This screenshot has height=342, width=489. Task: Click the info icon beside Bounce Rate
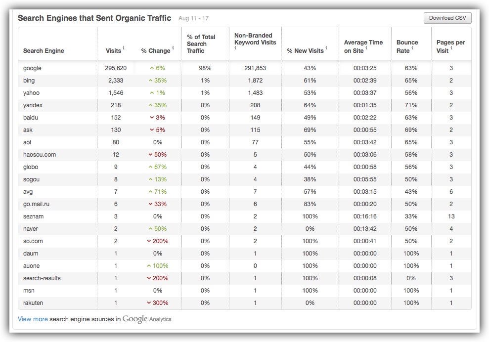pos(412,48)
